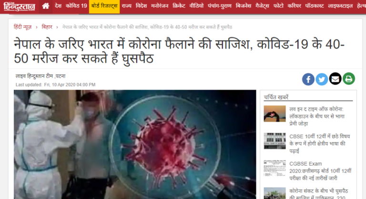
Task: Share article via Facebook icon
Action: [308, 80]
